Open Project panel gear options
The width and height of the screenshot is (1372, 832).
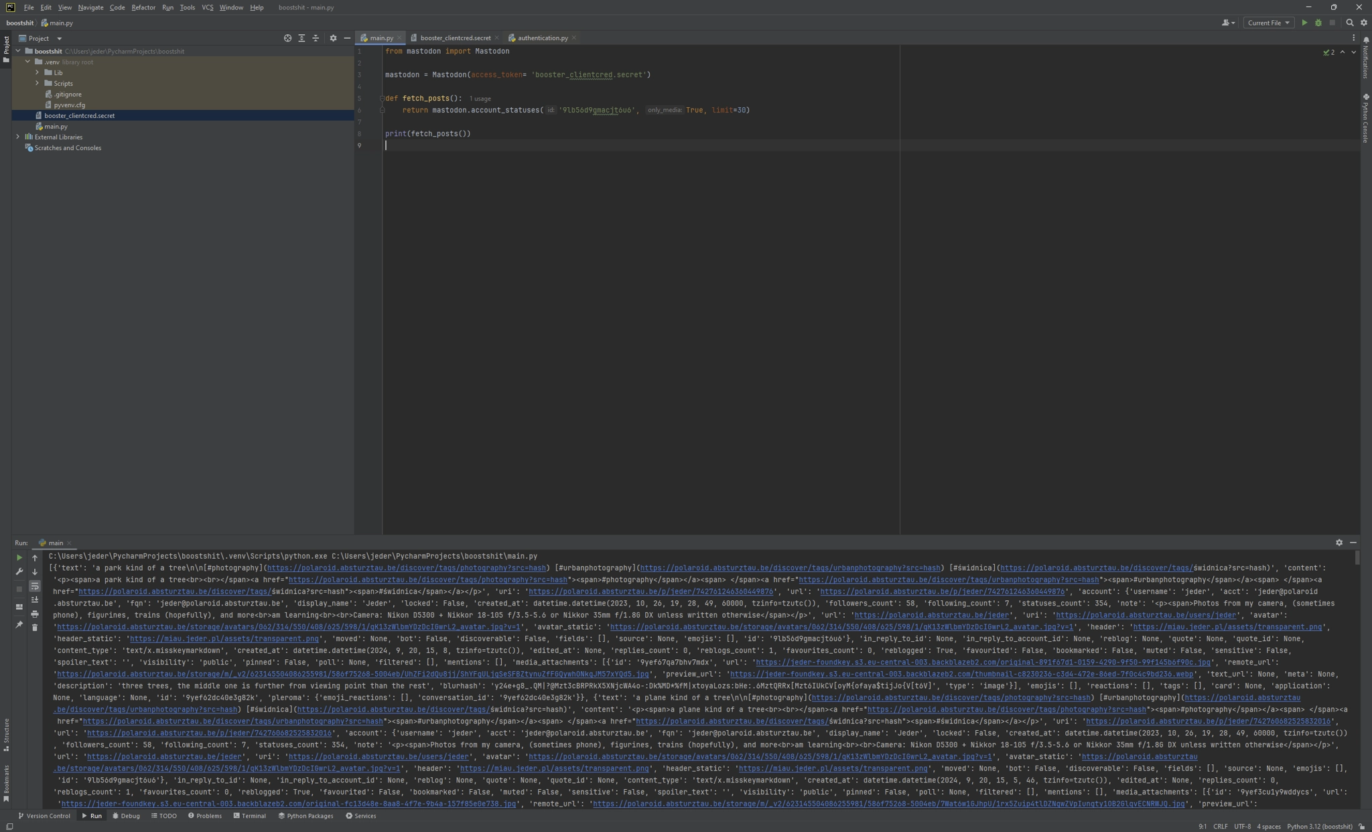coord(333,38)
